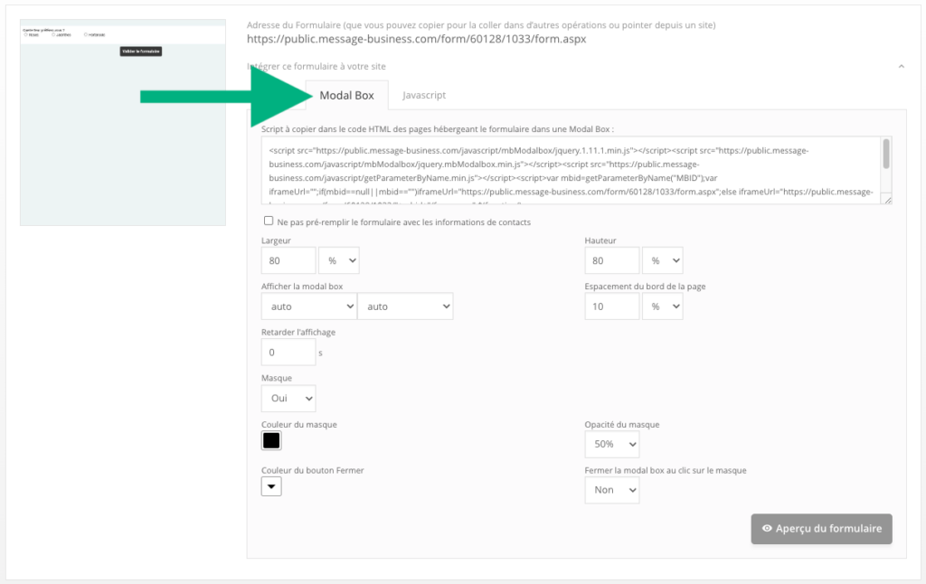Open the Espacement unit dropdown
Viewport: 926px width, 584px height.
click(663, 306)
